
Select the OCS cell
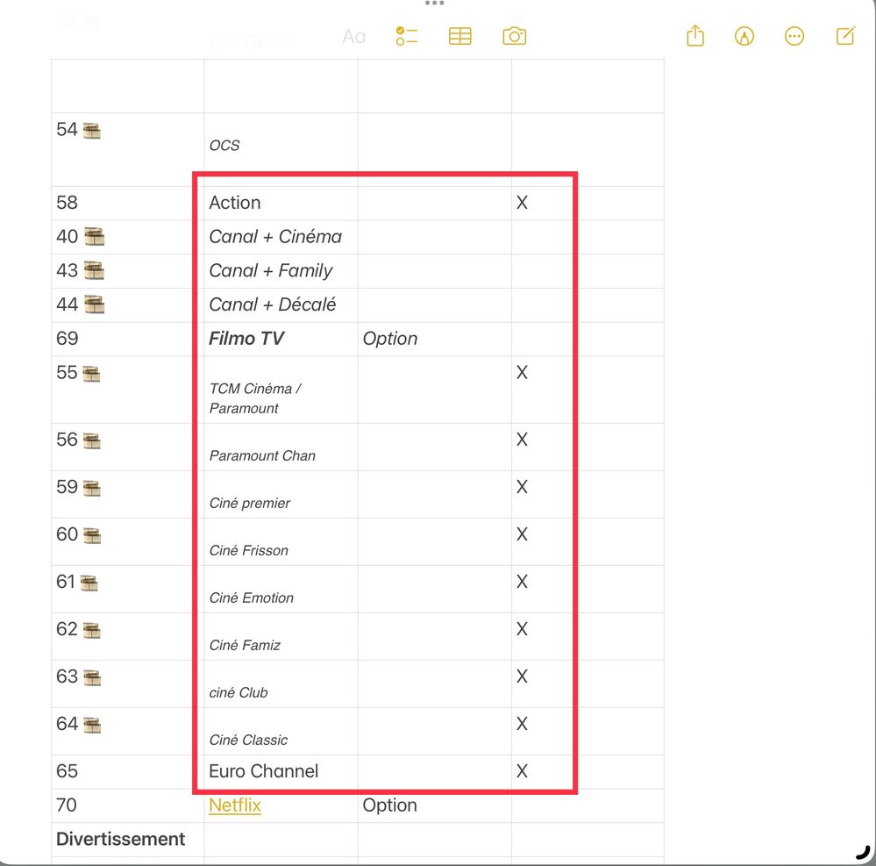pyautogui.click(x=281, y=150)
